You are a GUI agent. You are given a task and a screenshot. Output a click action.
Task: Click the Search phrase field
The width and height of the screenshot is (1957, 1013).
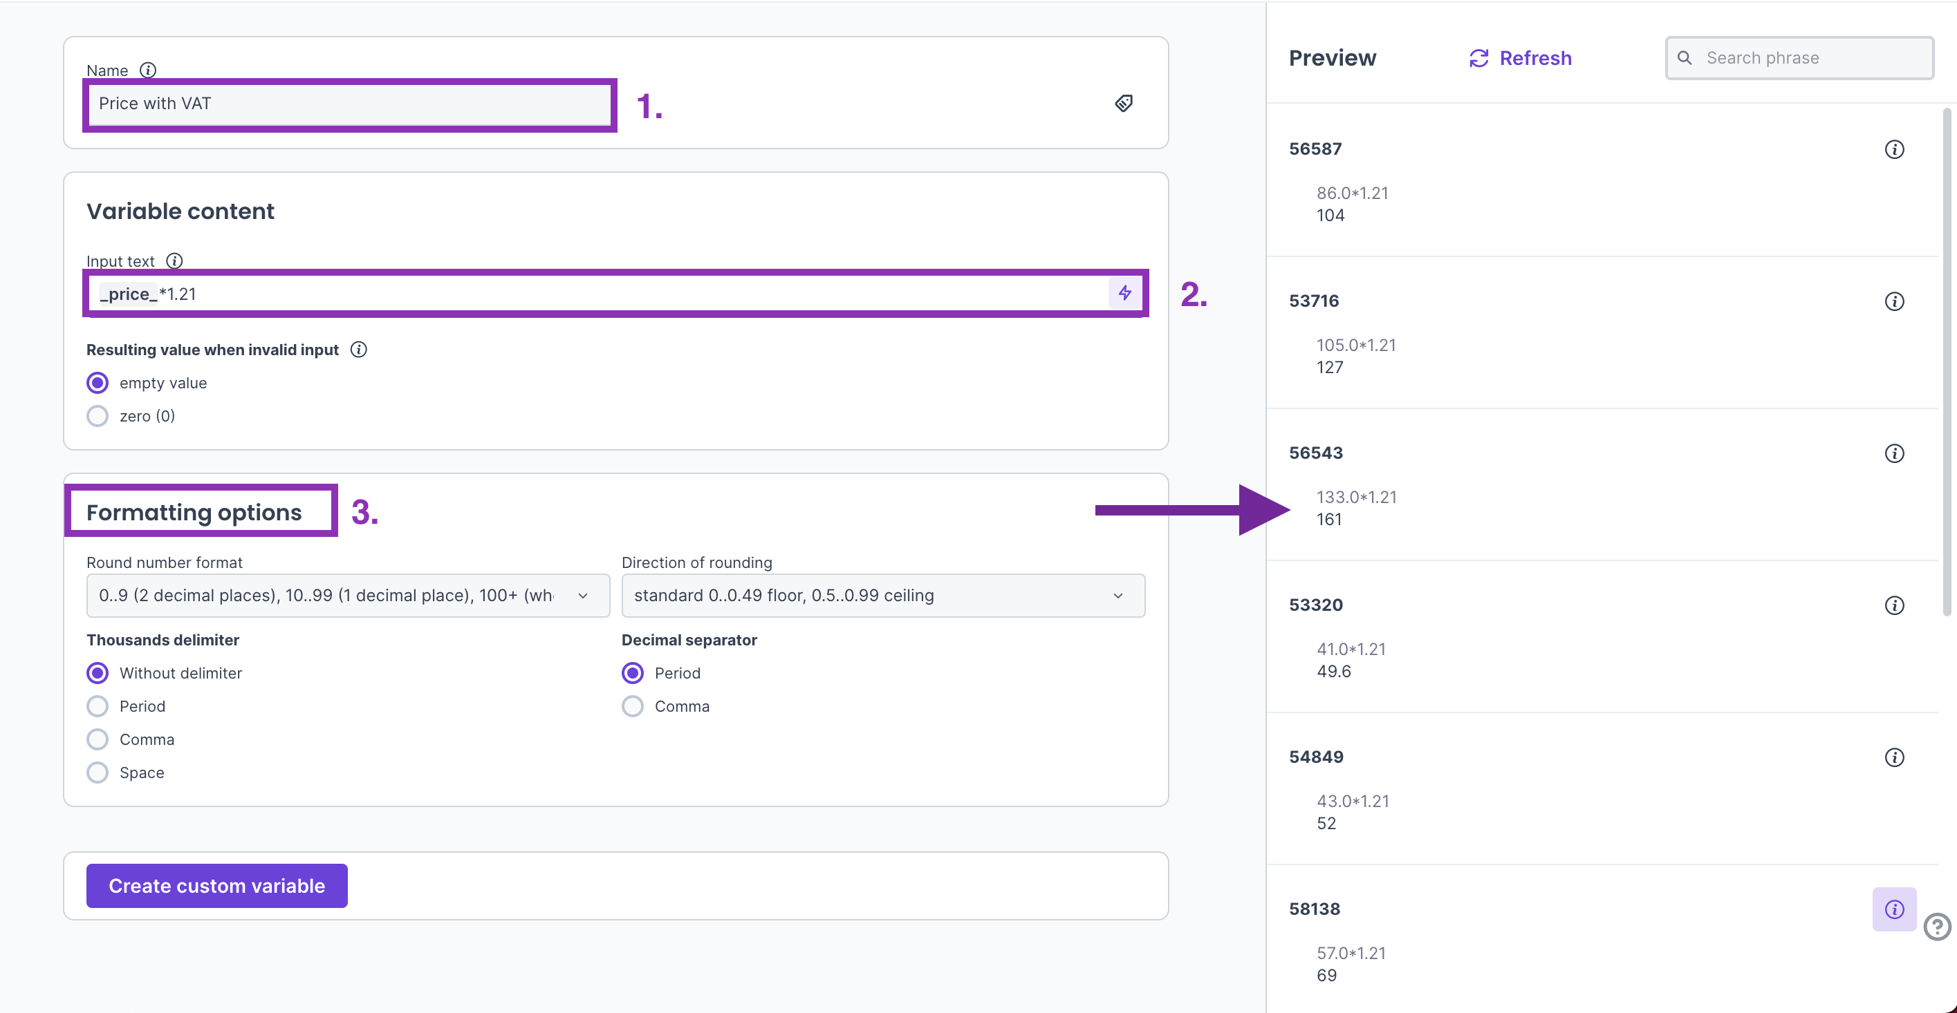[x=1800, y=59]
